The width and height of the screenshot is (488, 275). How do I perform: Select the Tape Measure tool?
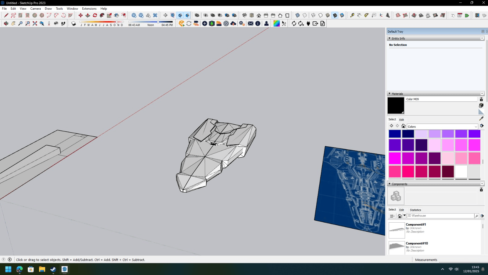(x=352, y=15)
